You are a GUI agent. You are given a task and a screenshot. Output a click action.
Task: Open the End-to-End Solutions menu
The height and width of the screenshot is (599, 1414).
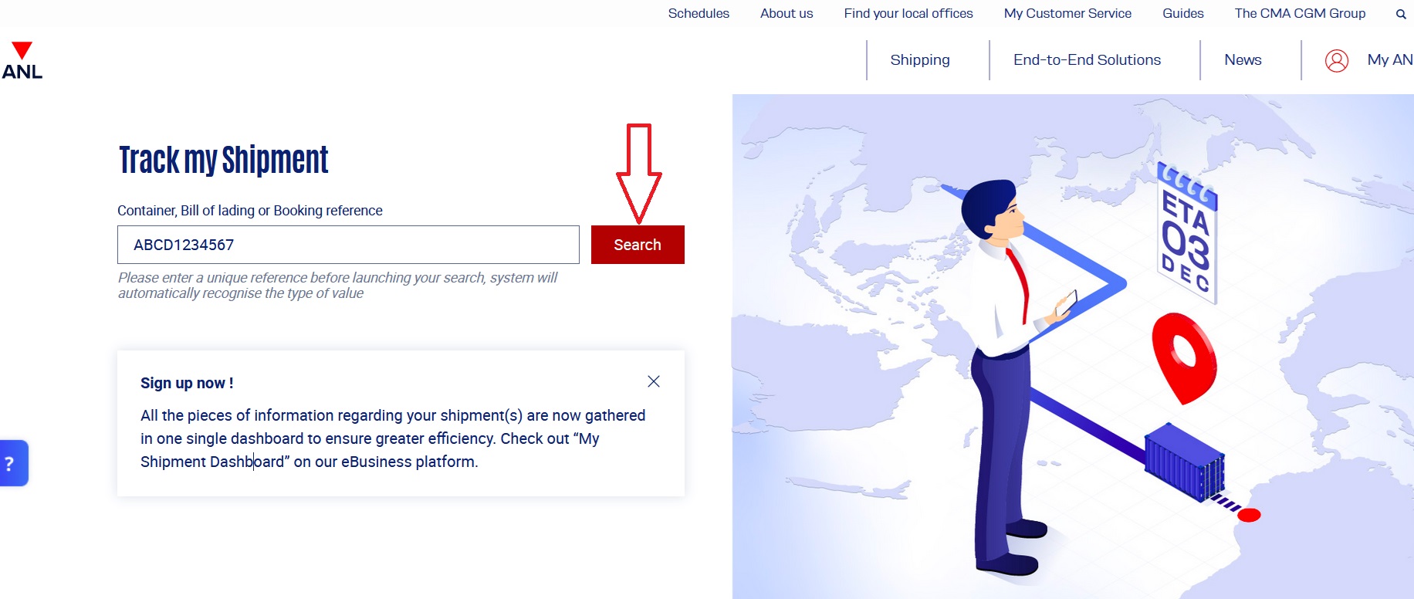coord(1087,60)
